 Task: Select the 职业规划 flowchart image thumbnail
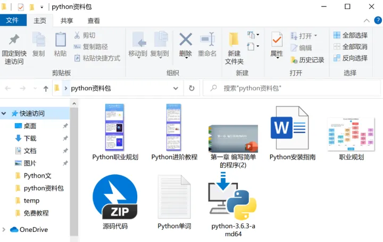click(351, 134)
